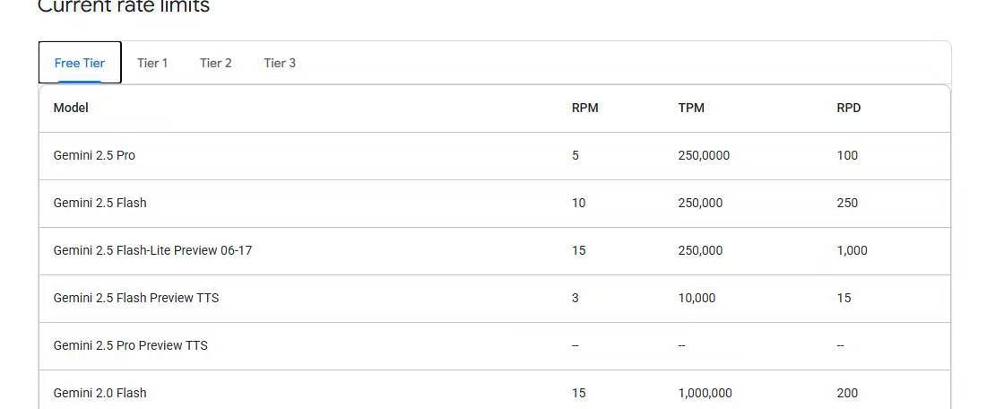Select the Gemini 2.5 Pro model name
This screenshot has width=1004, height=409.
pyautogui.click(x=94, y=155)
